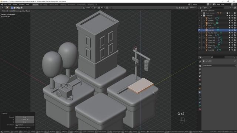Switch to Shading workspace tab

63,5
